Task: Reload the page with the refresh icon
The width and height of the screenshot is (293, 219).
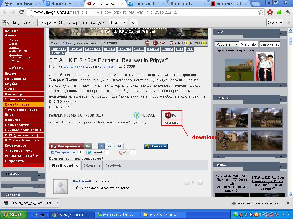Action: tap(22, 12)
